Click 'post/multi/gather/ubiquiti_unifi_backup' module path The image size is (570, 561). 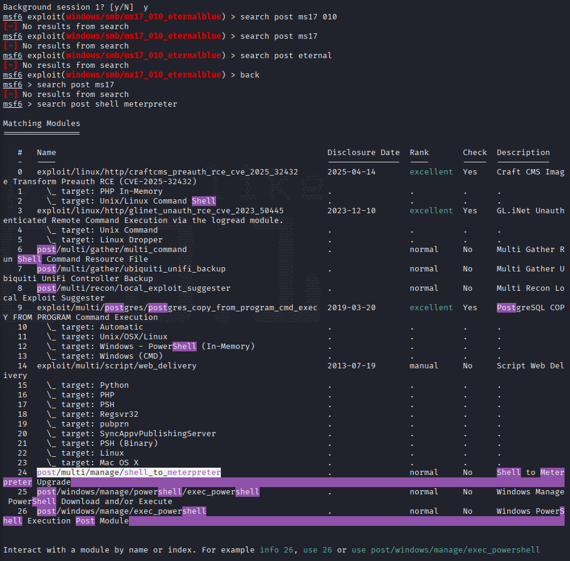coord(131,268)
